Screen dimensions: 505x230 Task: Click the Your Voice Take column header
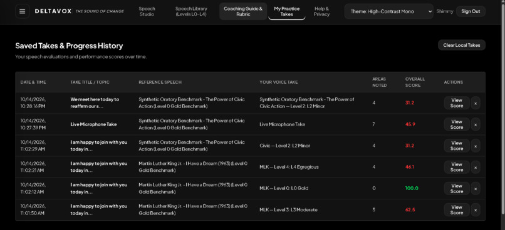coord(279,82)
